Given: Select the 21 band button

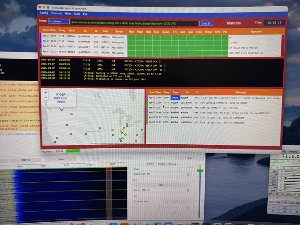Looking at the screenshot, I should (x=273, y=210).
